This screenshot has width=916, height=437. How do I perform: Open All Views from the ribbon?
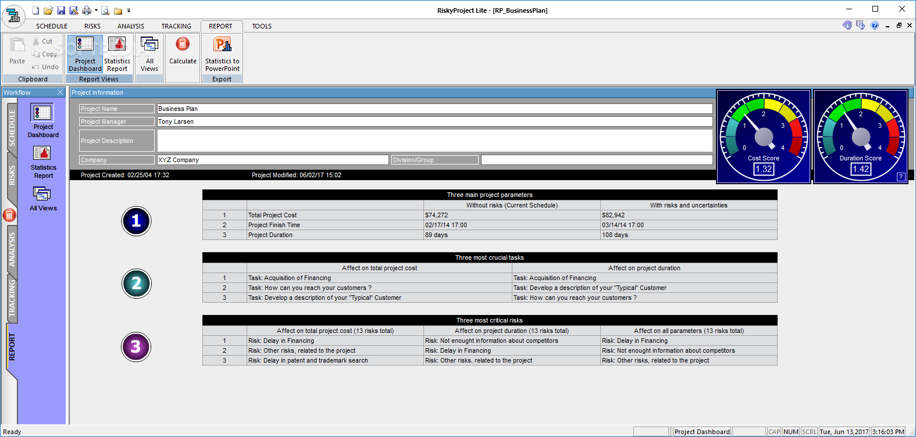(x=149, y=54)
